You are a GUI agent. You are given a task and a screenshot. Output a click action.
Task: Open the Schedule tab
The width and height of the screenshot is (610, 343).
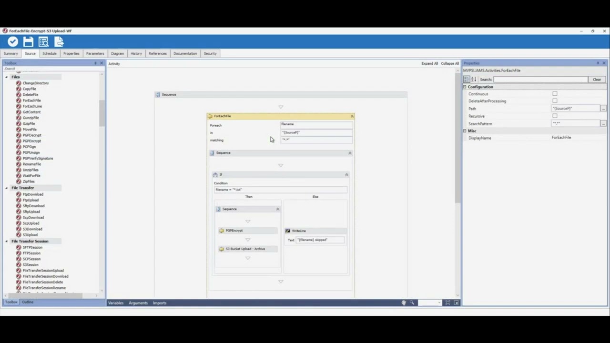50,53
